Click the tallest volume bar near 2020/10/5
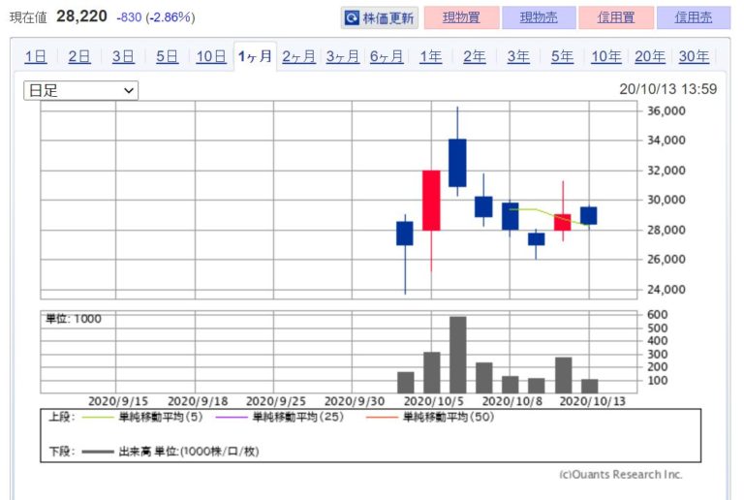 pos(458,355)
